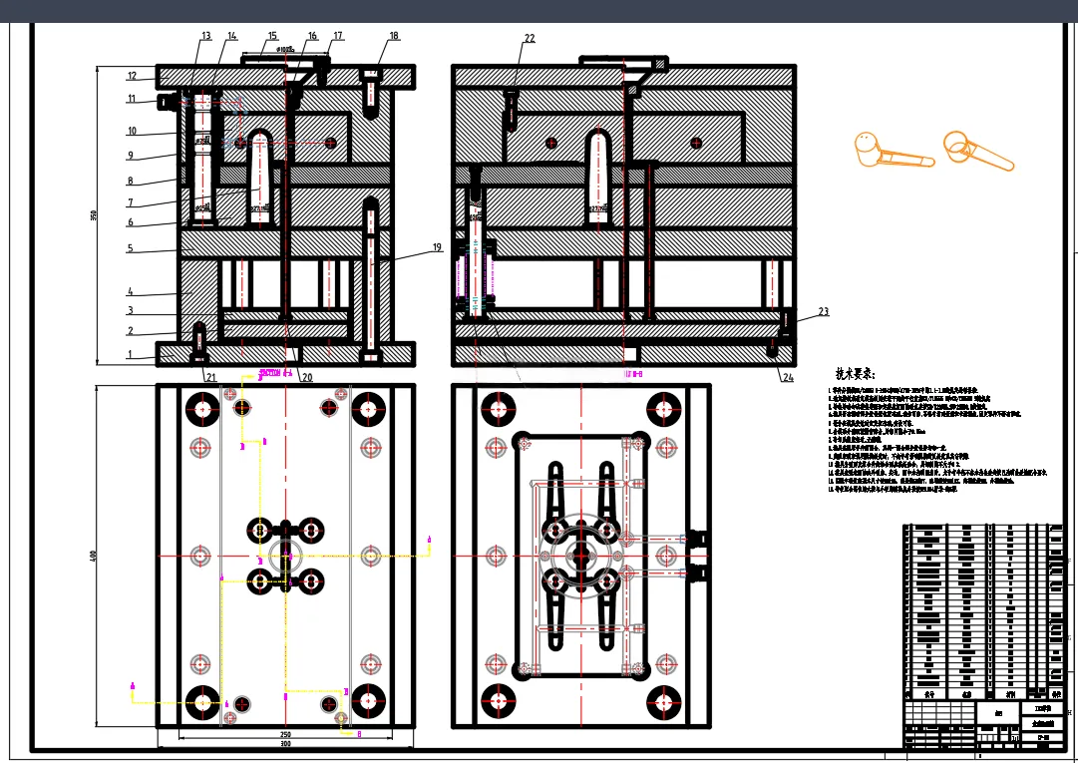
Task: Click part callout number 11
Action: 132,99
